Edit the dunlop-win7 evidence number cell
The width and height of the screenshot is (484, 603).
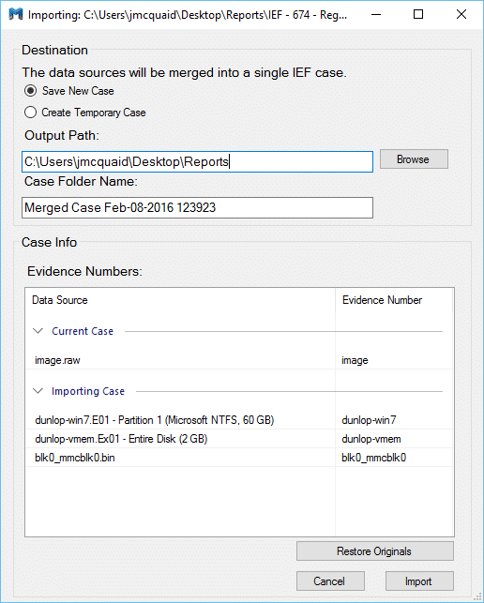(x=394, y=420)
